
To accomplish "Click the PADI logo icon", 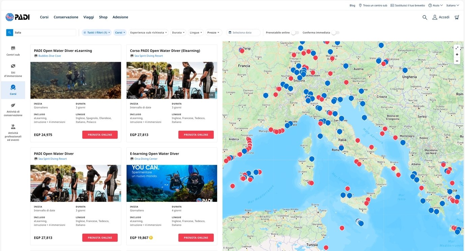I will (x=10, y=17).
